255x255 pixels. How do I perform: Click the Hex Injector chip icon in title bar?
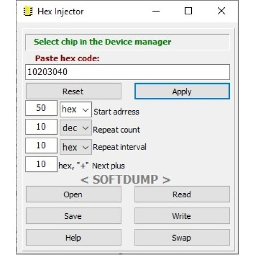pyautogui.click(x=28, y=11)
